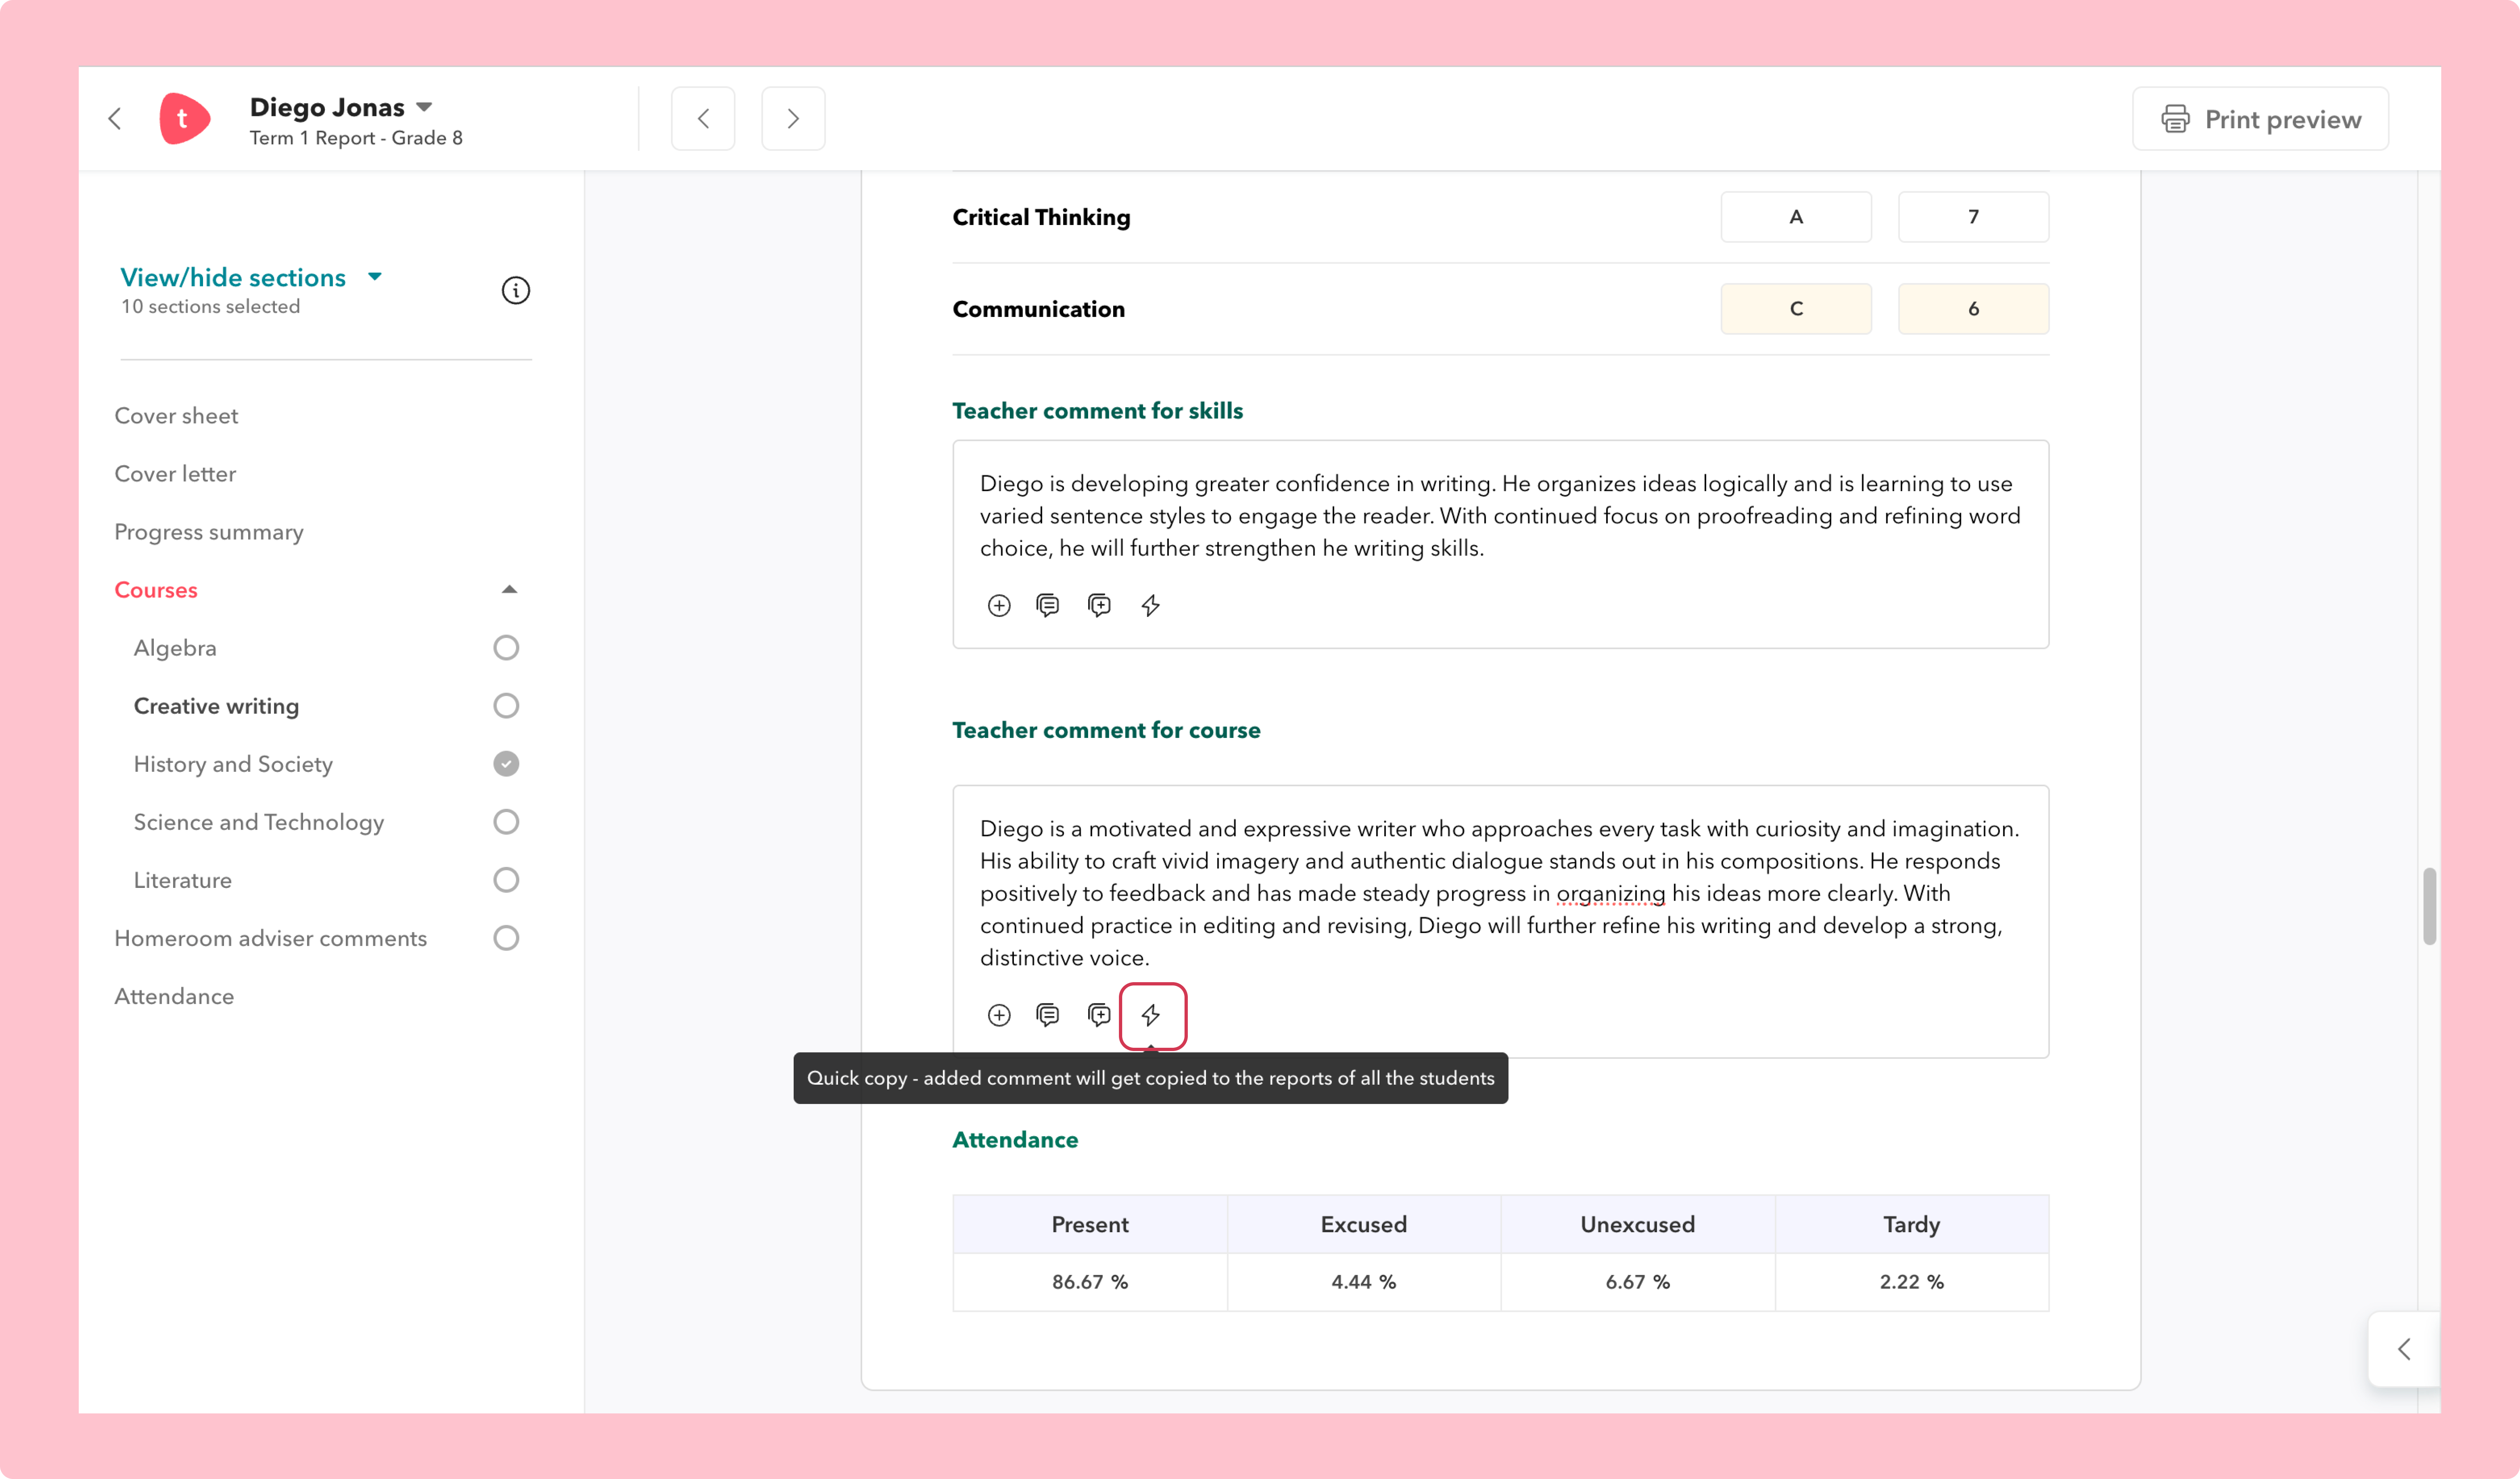Viewport: 2520px width, 1479px height.
Task: Collapse the Courses section list
Action: 509,589
